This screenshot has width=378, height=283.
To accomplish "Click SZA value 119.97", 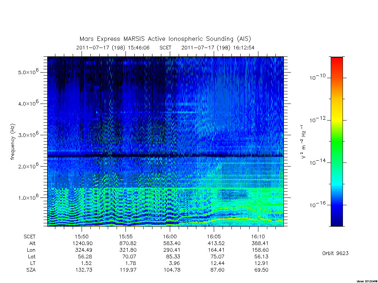I will (128, 270).
